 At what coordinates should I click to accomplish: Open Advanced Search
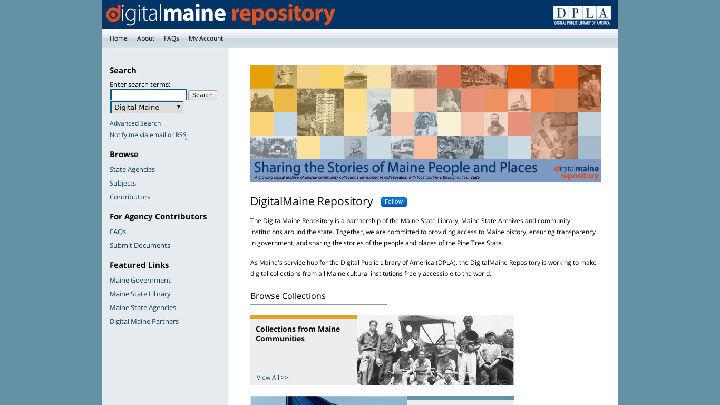click(x=135, y=123)
